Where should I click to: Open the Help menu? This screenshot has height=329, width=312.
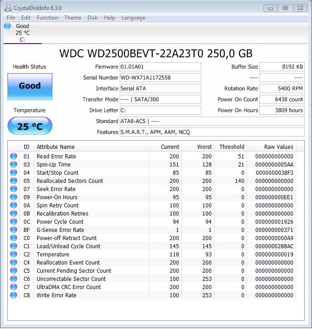pyautogui.click(x=109, y=18)
